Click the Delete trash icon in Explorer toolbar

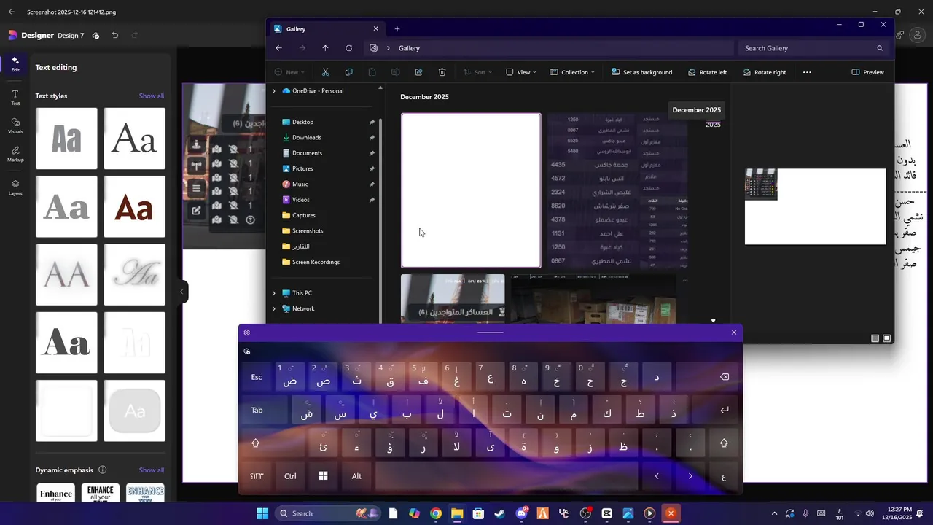[x=442, y=72]
